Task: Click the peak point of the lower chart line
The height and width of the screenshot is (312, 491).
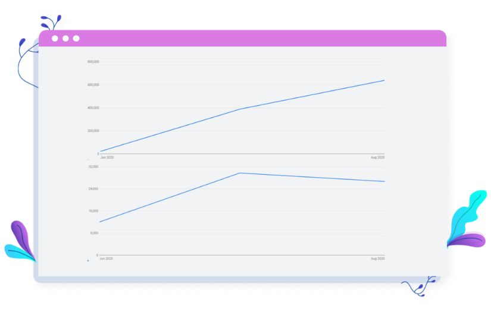Action: (239, 173)
